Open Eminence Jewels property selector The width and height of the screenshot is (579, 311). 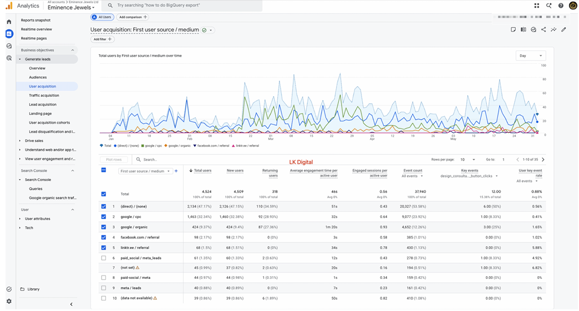click(x=71, y=7)
